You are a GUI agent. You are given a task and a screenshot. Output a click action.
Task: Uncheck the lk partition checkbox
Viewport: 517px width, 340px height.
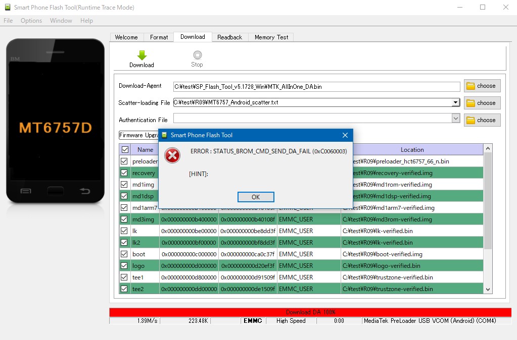(124, 231)
